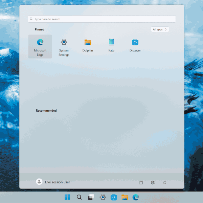
Task: Click the 'Type here to search' field
Action: coord(101,19)
